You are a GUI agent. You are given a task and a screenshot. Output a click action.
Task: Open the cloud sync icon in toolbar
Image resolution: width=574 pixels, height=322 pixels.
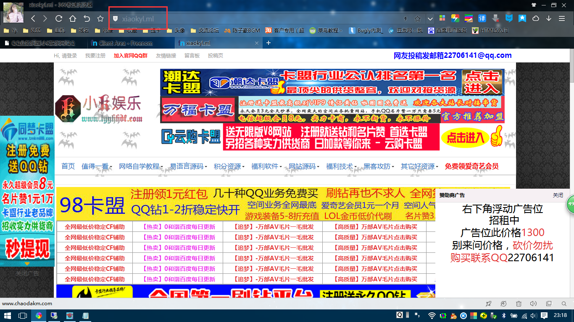[x=536, y=18]
